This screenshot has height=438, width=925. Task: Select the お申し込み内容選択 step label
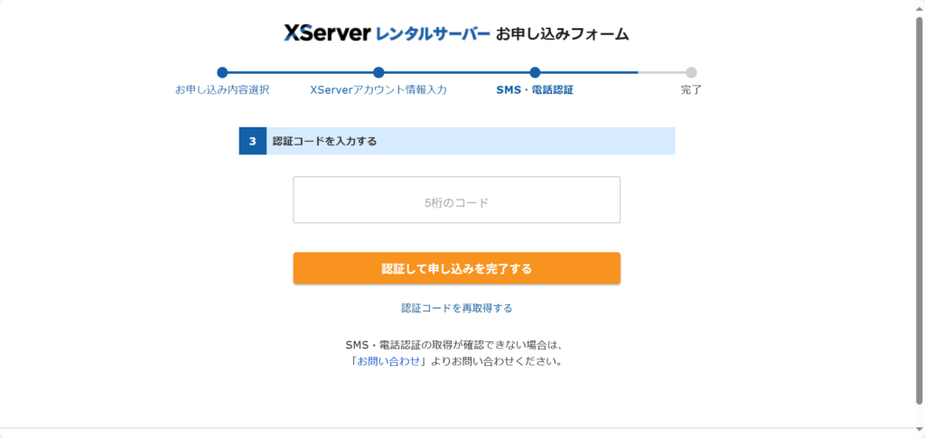tap(222, 90)
